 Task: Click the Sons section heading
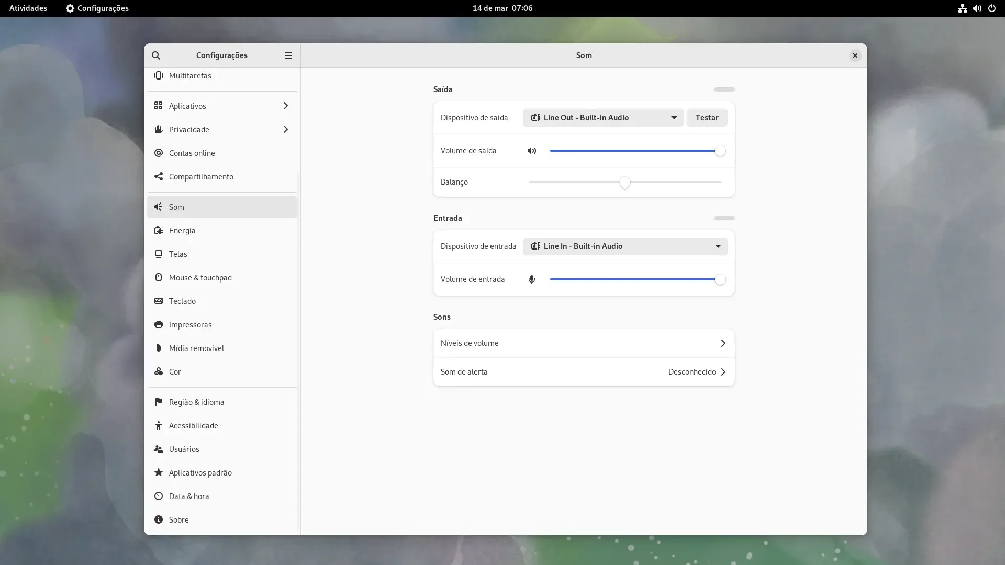442,317
